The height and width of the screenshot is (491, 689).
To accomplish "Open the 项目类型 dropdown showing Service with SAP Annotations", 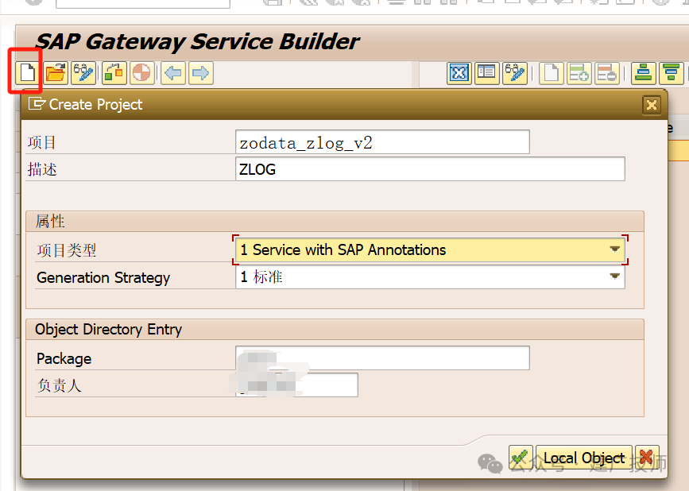I will pyautogui.click(x=430, y=250).
